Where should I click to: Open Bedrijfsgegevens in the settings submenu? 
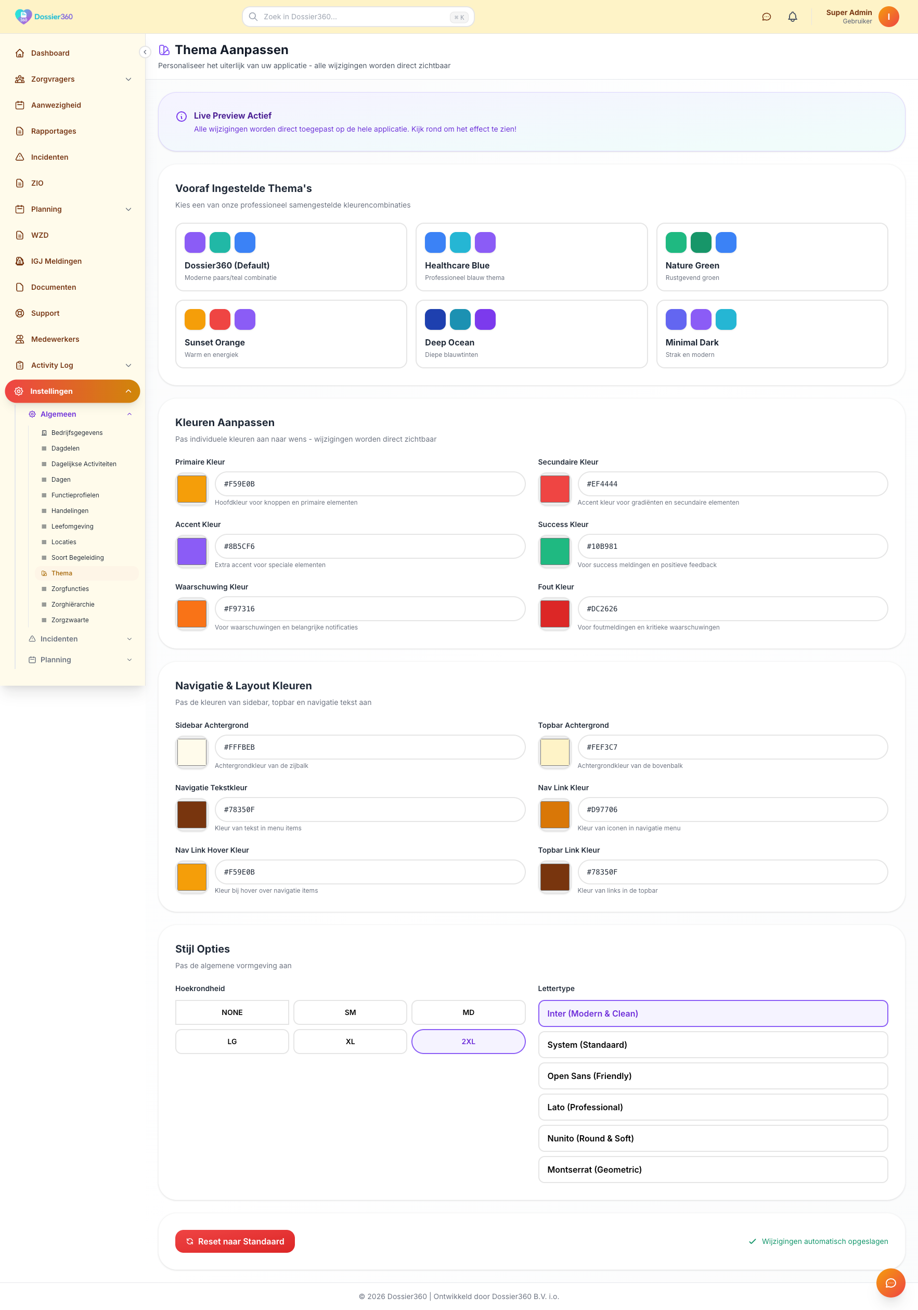tap(77, 432)
